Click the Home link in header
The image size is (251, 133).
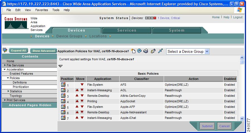point(216,17)
